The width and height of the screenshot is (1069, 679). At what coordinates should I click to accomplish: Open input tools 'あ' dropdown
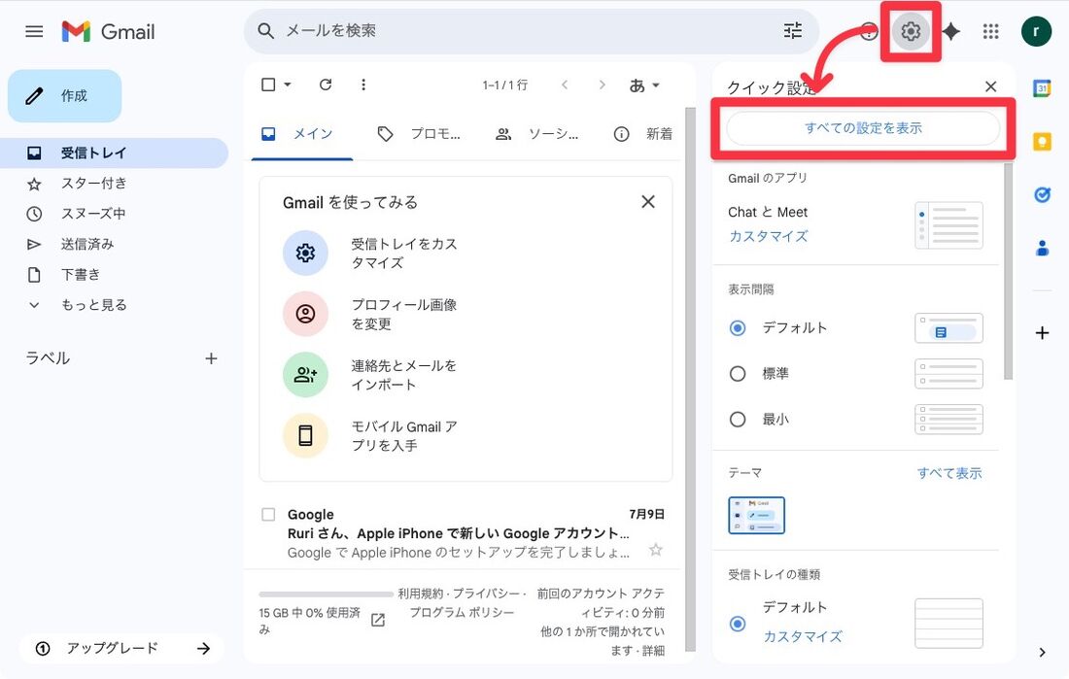pos(644,85)
